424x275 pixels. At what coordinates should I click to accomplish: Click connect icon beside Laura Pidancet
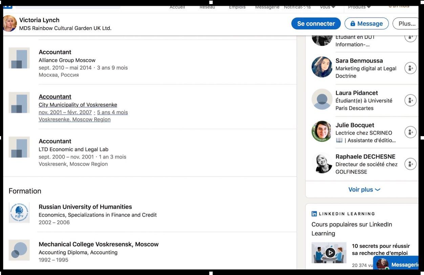tap(410, 100)
